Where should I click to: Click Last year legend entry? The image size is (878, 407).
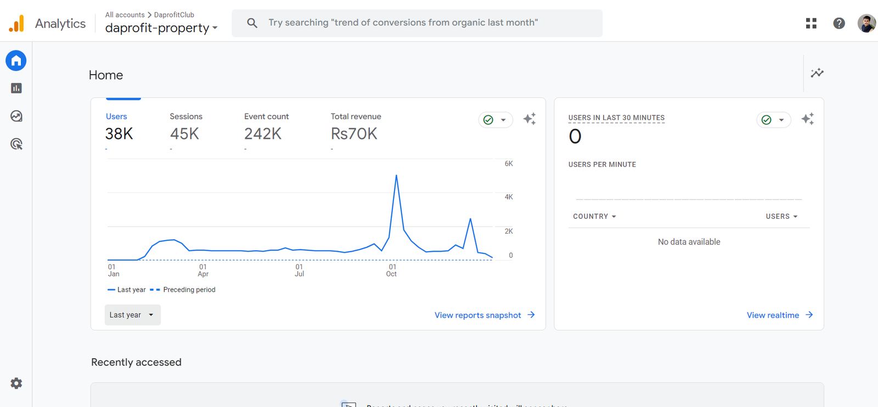tap(127, 290)
